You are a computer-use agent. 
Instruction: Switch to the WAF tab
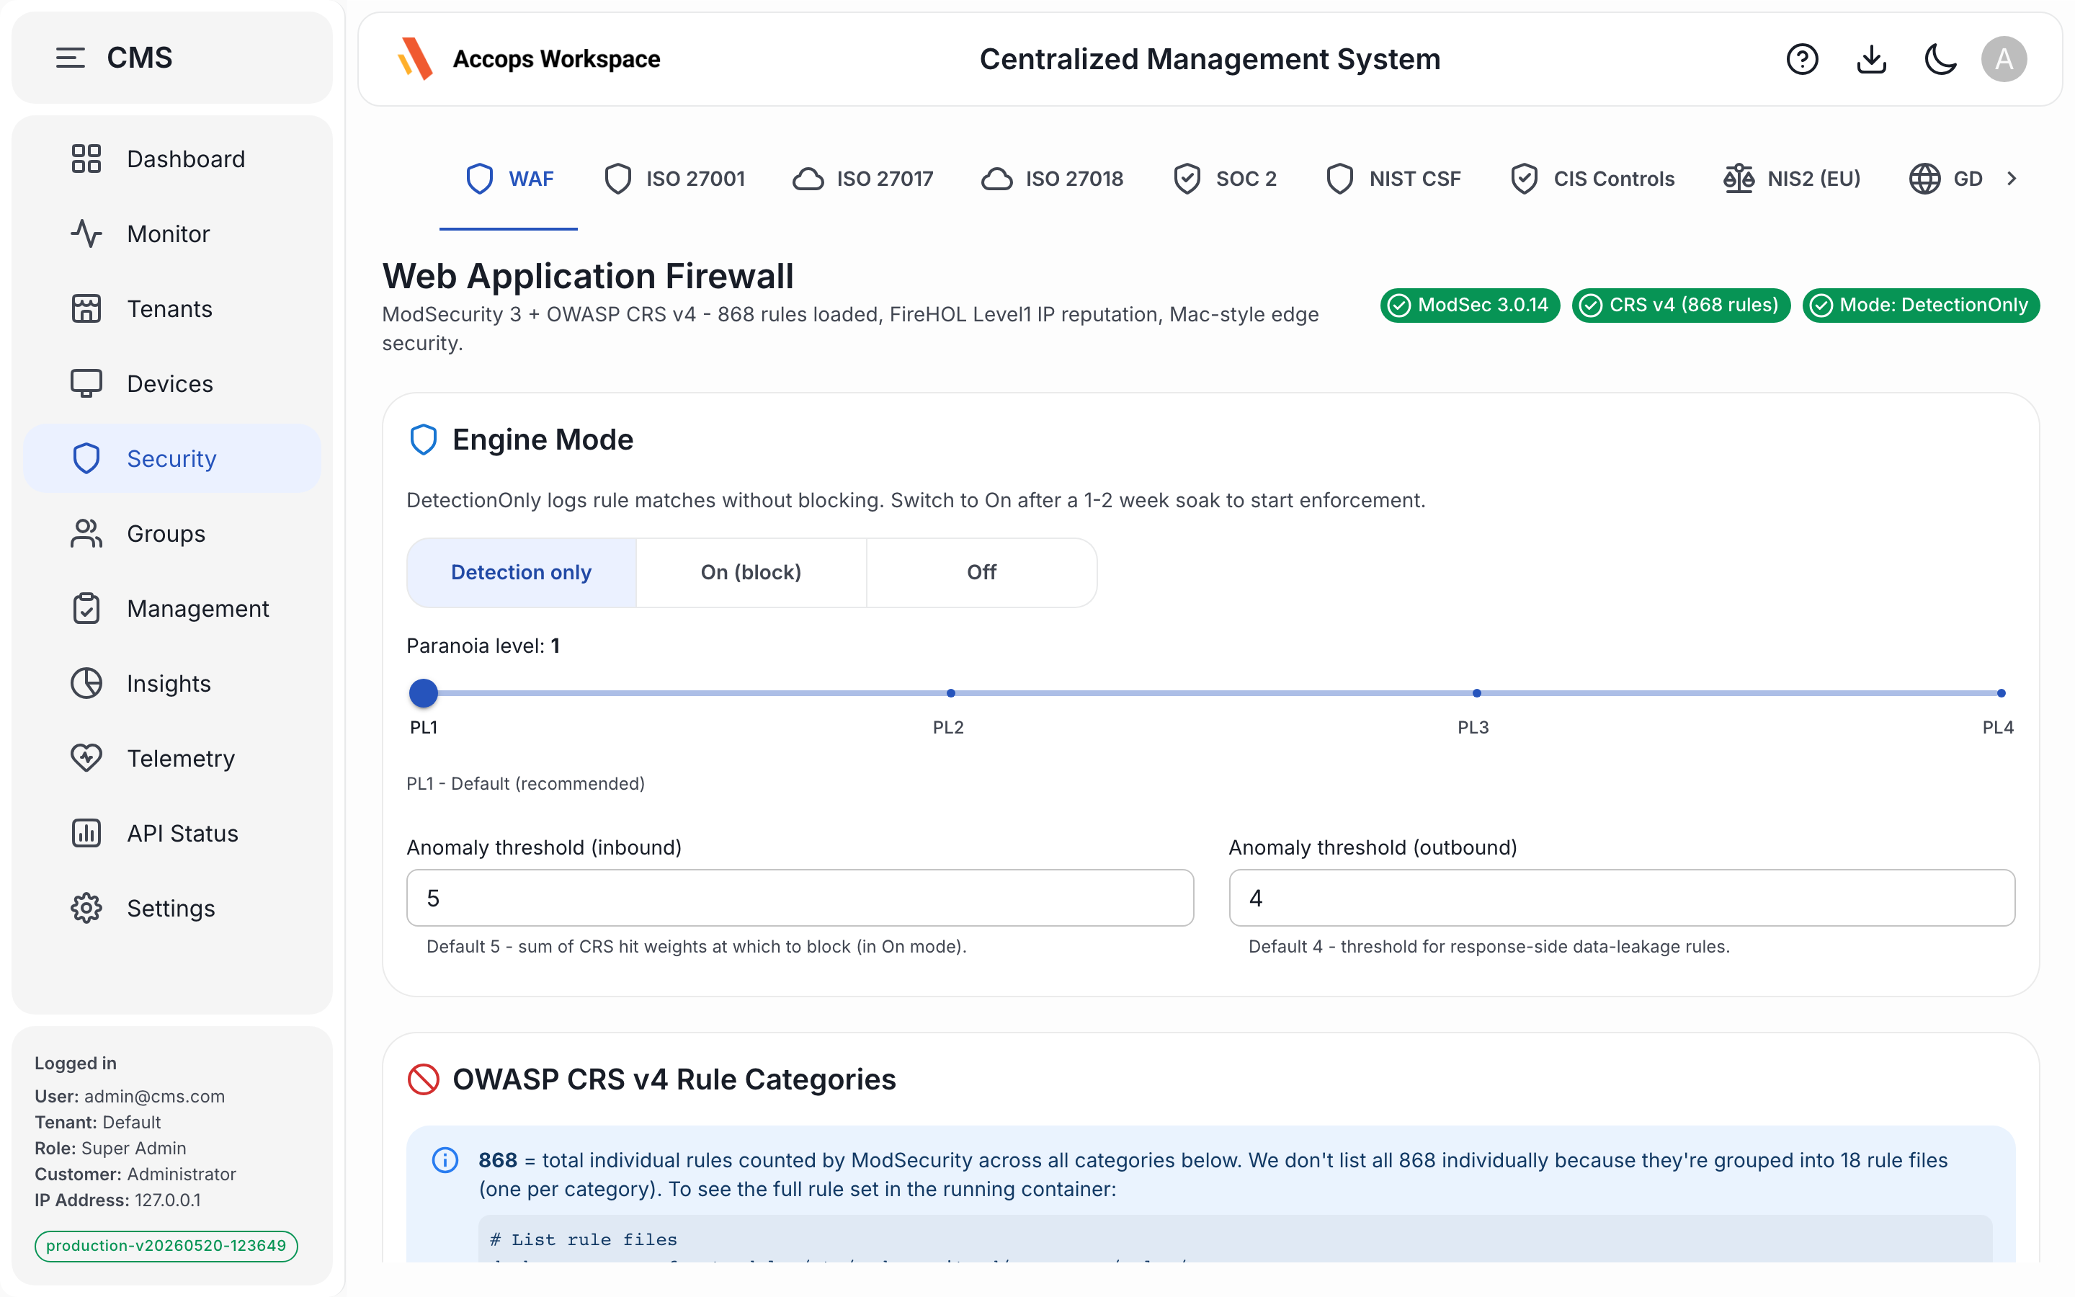pyautogui.click(x=509, y=179)
